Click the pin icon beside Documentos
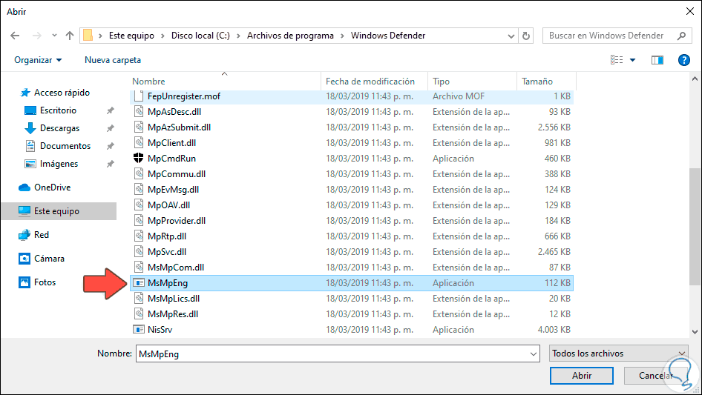Screen dimensions: 702x395 point(110,146)
